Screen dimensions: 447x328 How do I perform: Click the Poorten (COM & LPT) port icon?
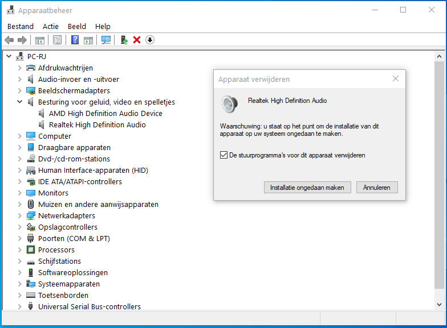pos(31,238)
